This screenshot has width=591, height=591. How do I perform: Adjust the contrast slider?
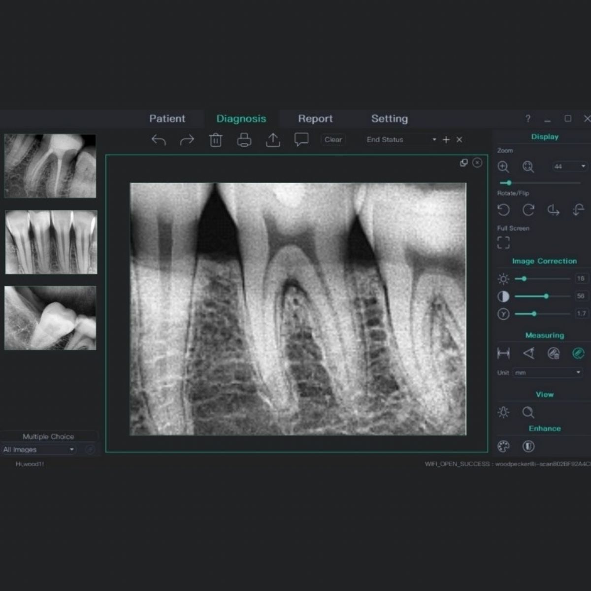pyautogui.click(x=546, y=296)
